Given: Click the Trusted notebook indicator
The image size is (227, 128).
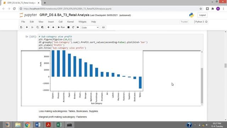Looking at the screenshot, I should (184, 22).
